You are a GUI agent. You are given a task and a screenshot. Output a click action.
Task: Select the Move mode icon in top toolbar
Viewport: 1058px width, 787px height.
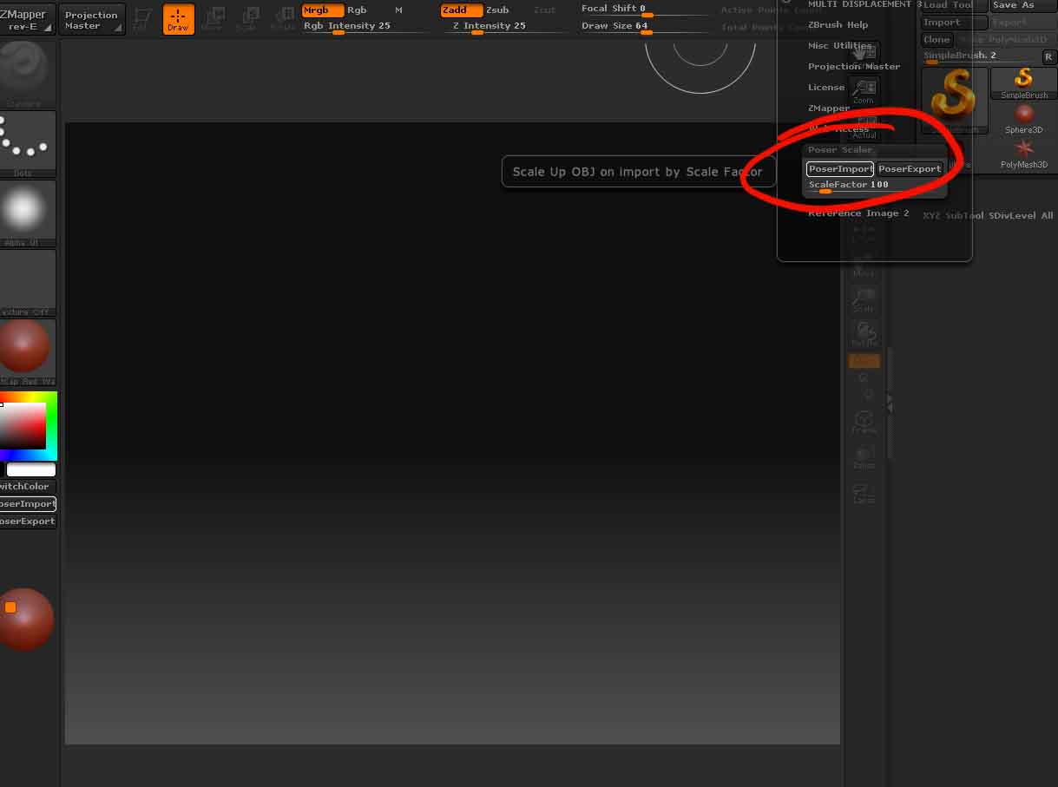click(212, 18)
